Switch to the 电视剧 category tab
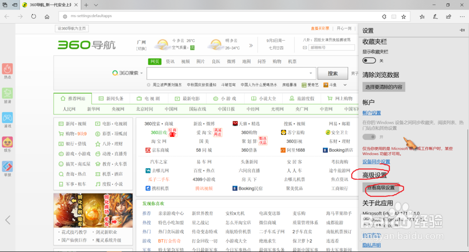The width and height of the screenshot is (469, 252). (148, 98)
